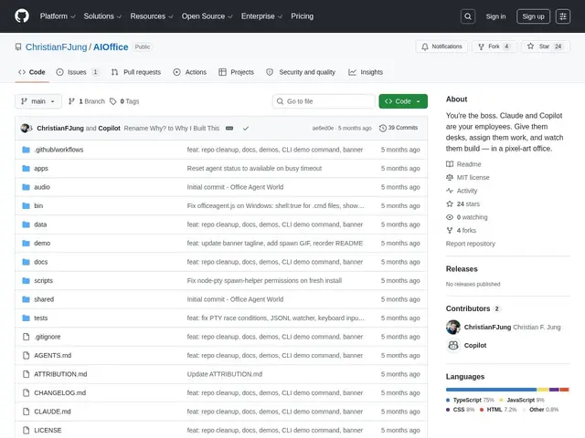Open the Readme link in About
585x438 pixels.
click(x=463, y=164)
